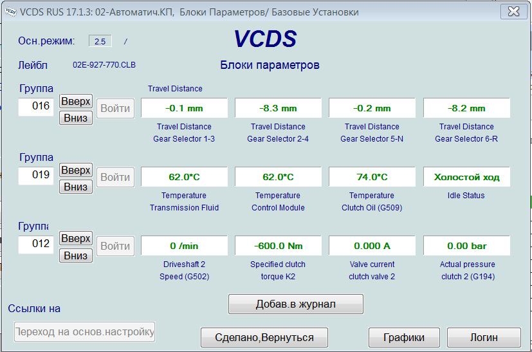532x352 pixels.
Task: Click the Логин button
Action: 484,337
